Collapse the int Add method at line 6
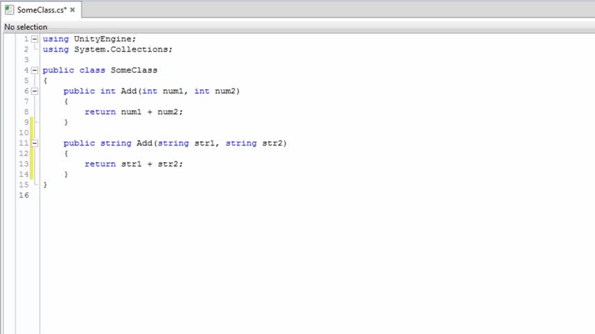The width and height of the screenshot is (595, 334). tap(35, 91)
